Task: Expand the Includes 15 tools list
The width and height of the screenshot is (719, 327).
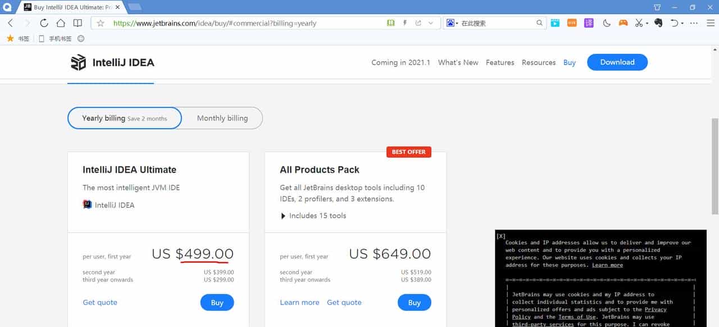Action: tap(314, 215)
